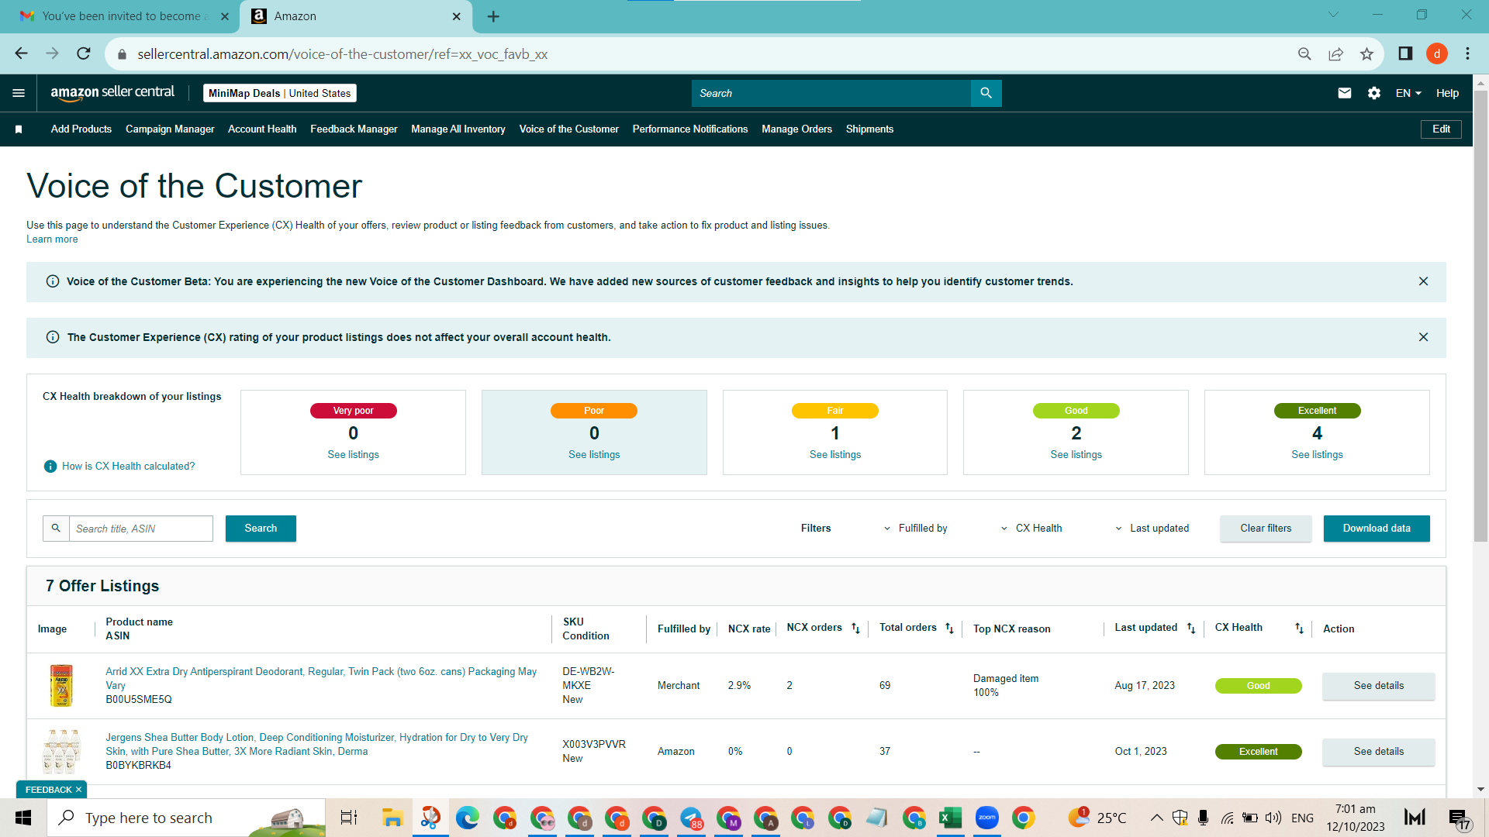Click the Learn more link

point(52,239)
